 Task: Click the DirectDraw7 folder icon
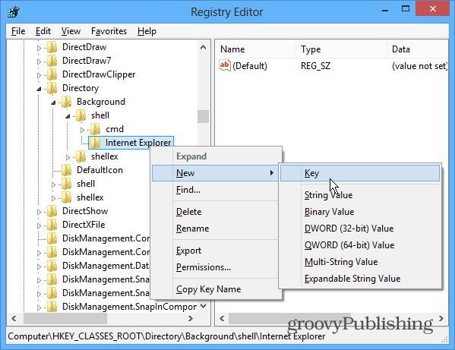(52, 61)
